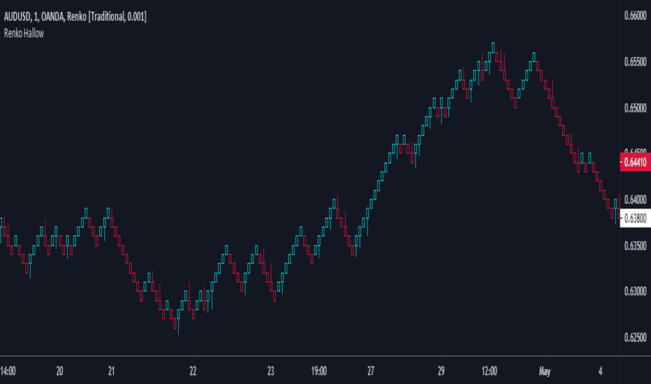Click the 0.65500 price axis value
Screen dimensions: 651x384
tap(636, 62)
